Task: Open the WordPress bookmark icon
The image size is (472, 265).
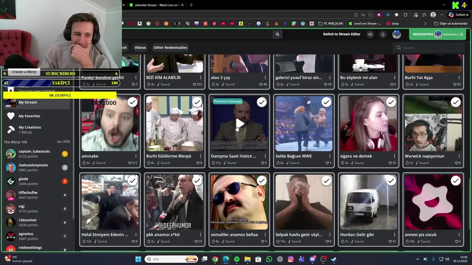Action: pyautogui.click(x=303, y=24)
